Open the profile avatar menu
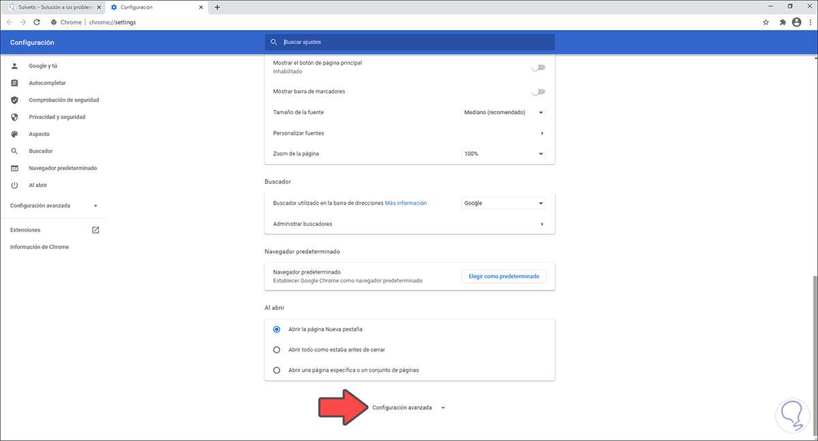This screenshot has width=818, height=441. coord(797,22)
